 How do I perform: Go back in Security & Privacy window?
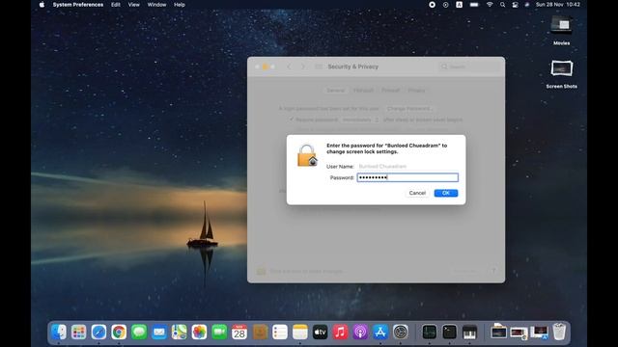pyautogui.click(x=289, y=67)
